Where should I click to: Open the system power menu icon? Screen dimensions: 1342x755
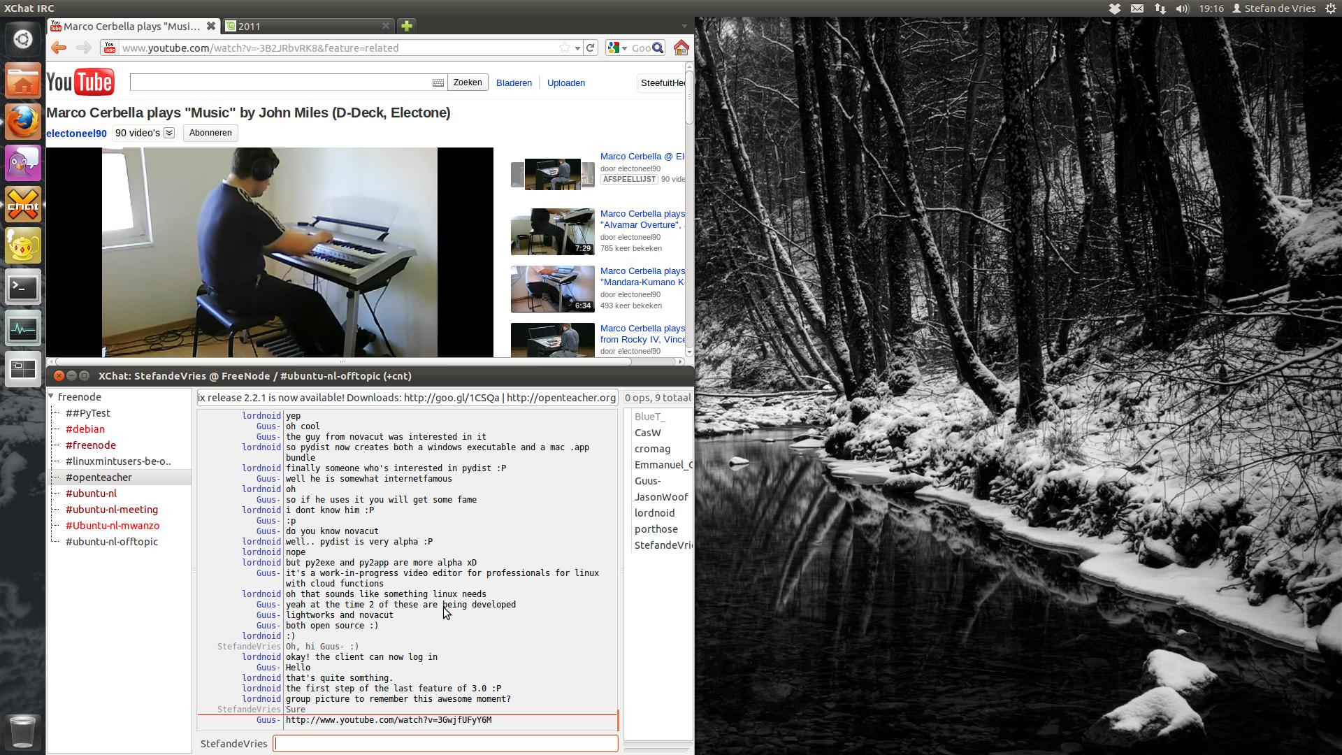tap(1329, 8)
